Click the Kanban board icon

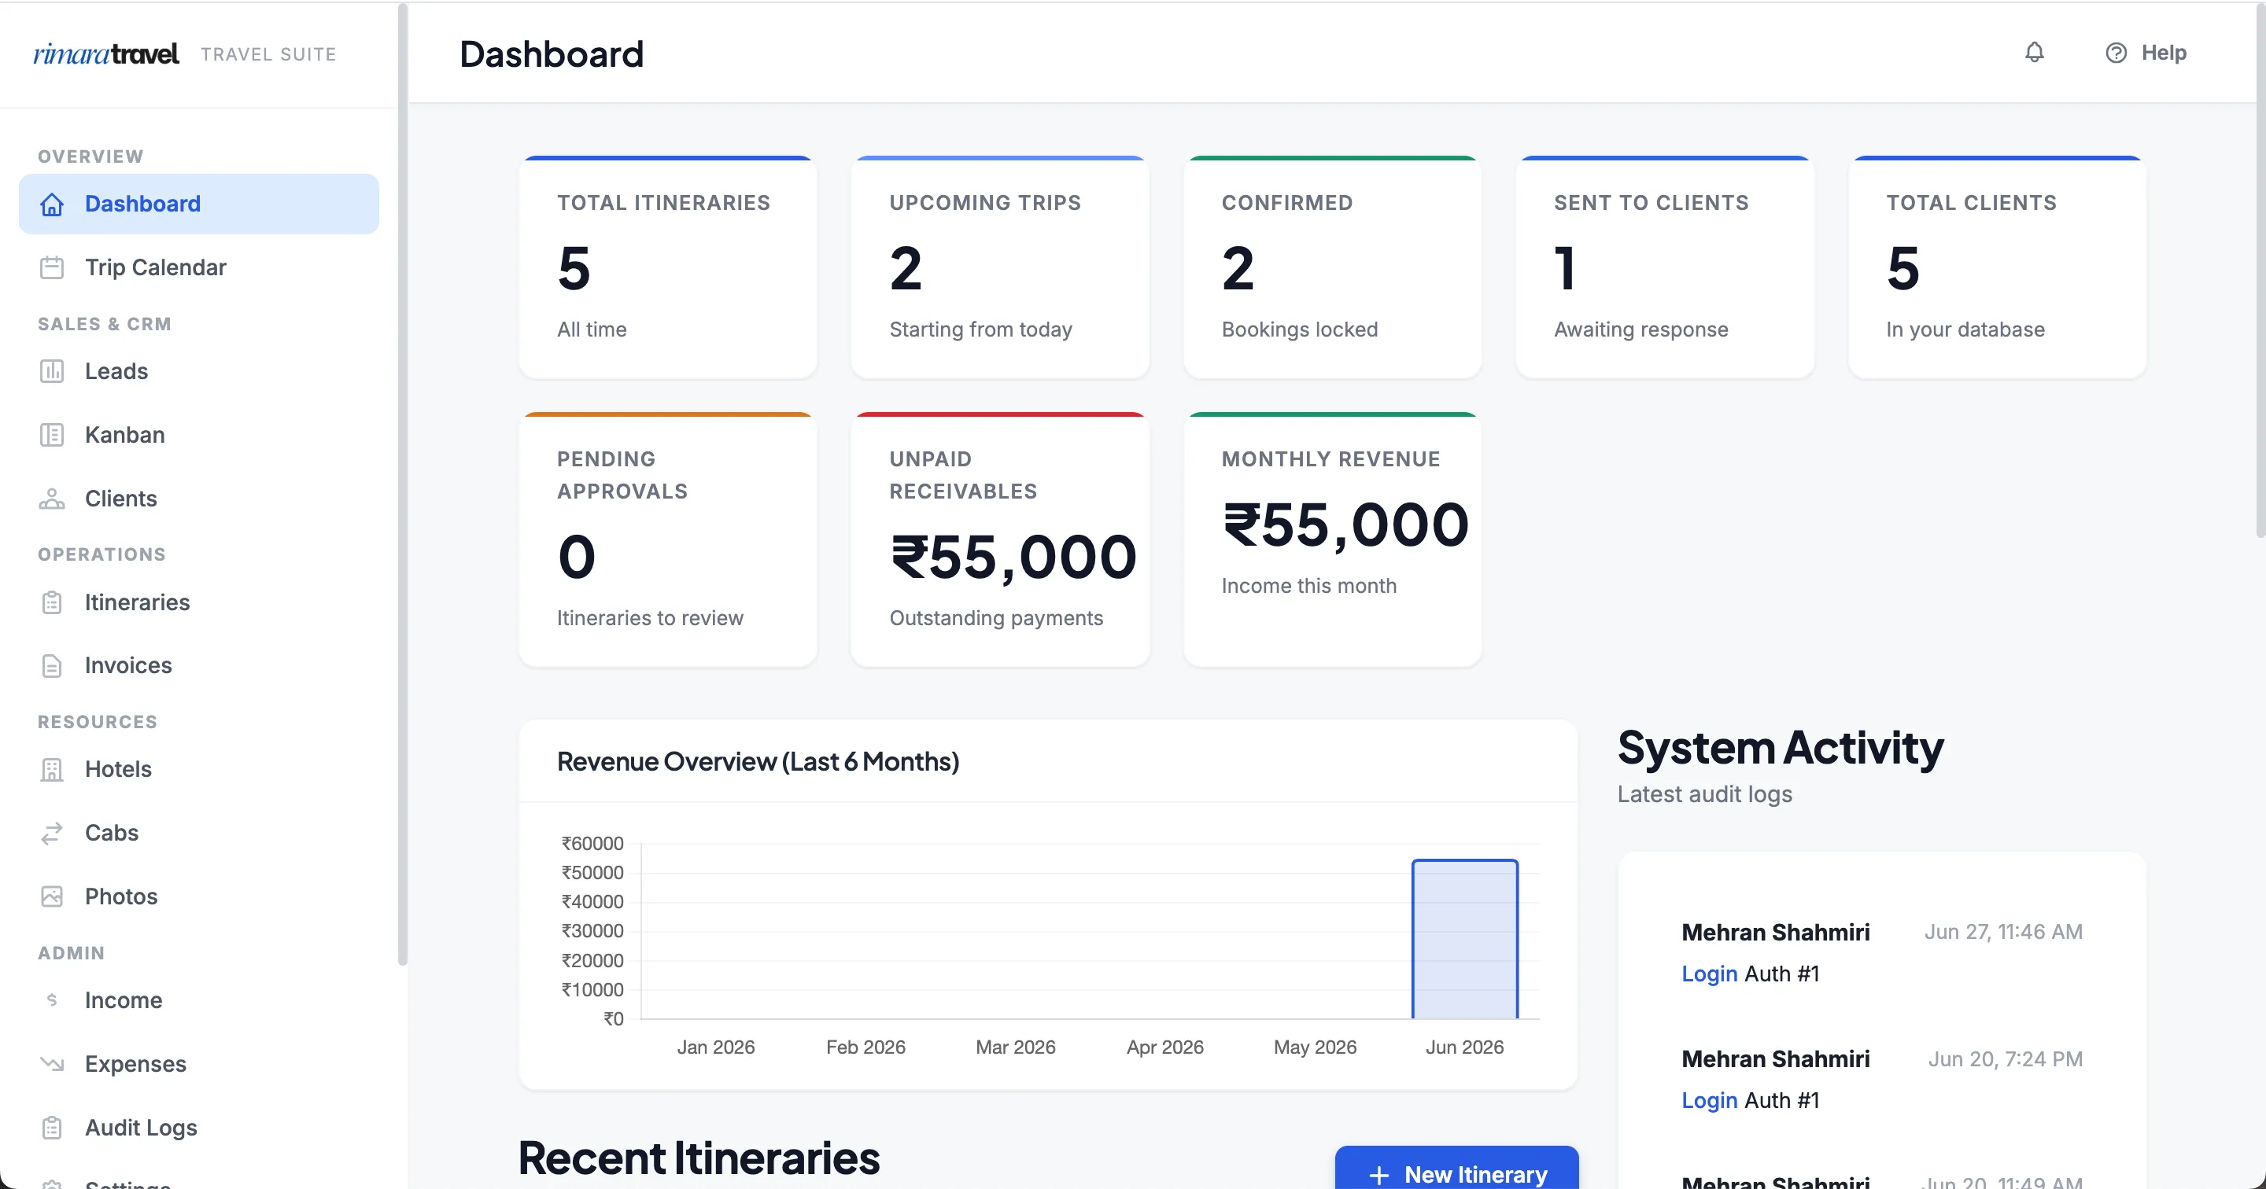point(52,434)
